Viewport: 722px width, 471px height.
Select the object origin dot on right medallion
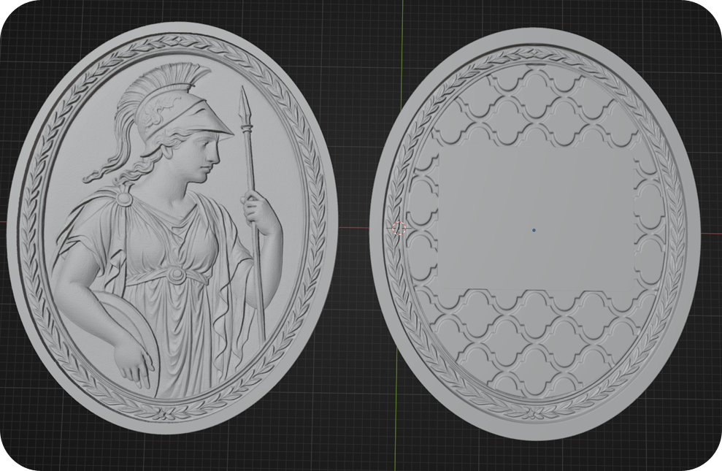(x=534, y=230)
